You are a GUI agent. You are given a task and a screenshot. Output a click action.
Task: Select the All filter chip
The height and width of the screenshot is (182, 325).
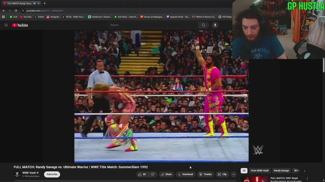pyautogui.click(x=244, y=171)
